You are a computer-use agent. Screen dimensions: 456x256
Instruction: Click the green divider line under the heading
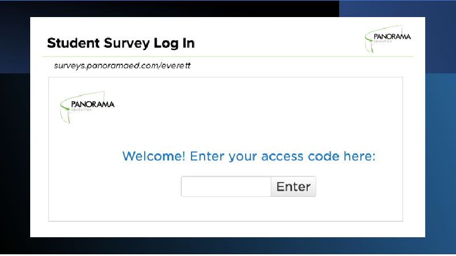(x=227, y=56)
